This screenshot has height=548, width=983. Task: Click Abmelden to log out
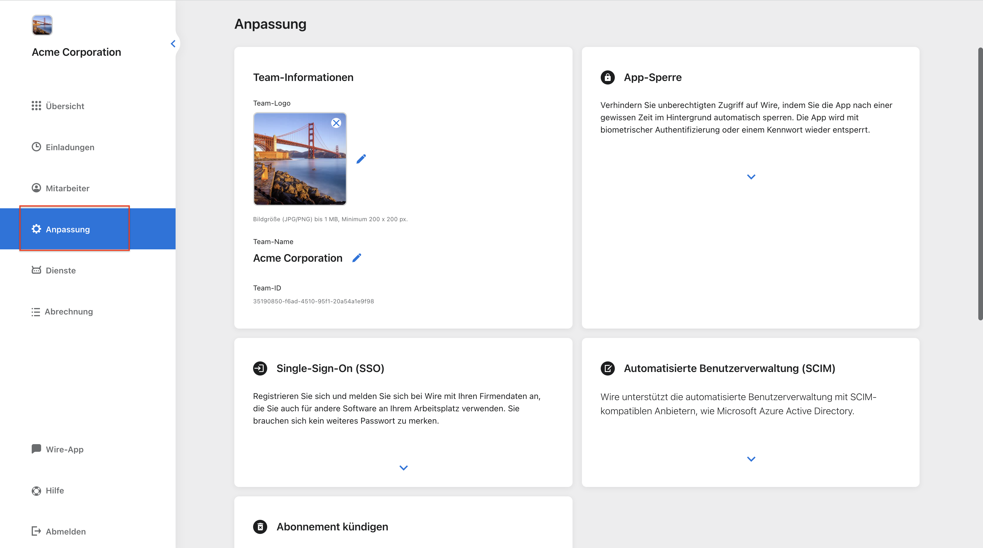pos(88,532)
